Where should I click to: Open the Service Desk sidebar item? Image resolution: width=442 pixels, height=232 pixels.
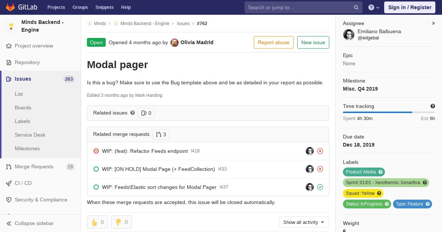(30, 135)
